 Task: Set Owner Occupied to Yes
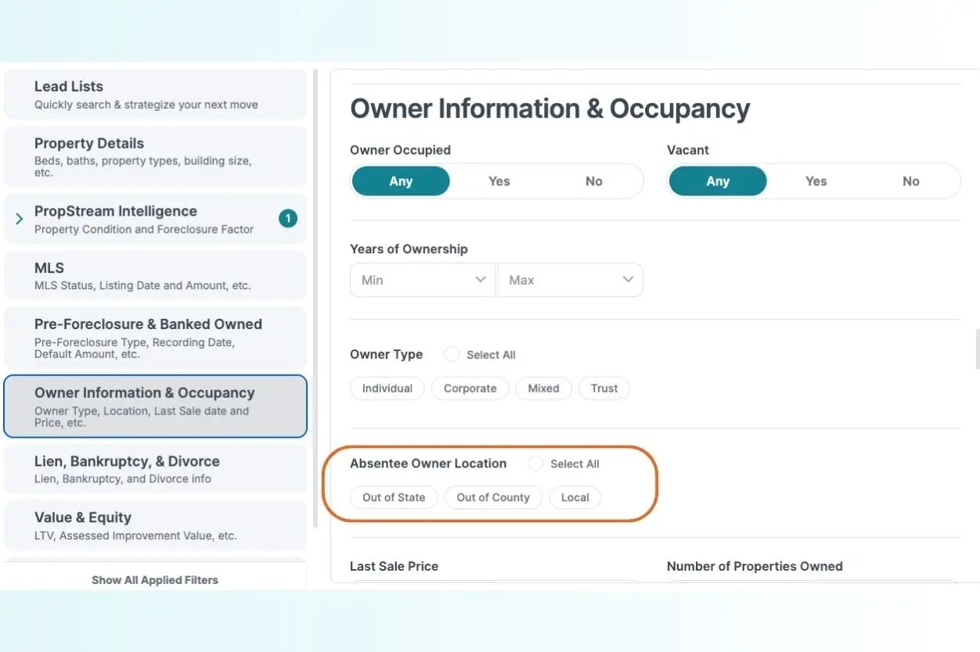(x=499, y=181)
